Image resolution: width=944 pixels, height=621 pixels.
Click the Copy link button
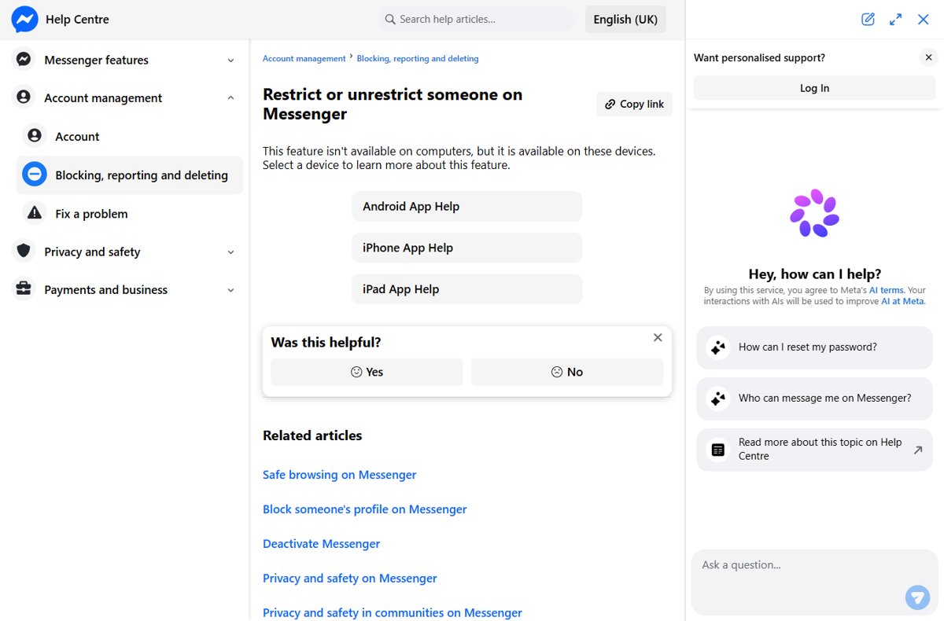(x=634, y=104)
